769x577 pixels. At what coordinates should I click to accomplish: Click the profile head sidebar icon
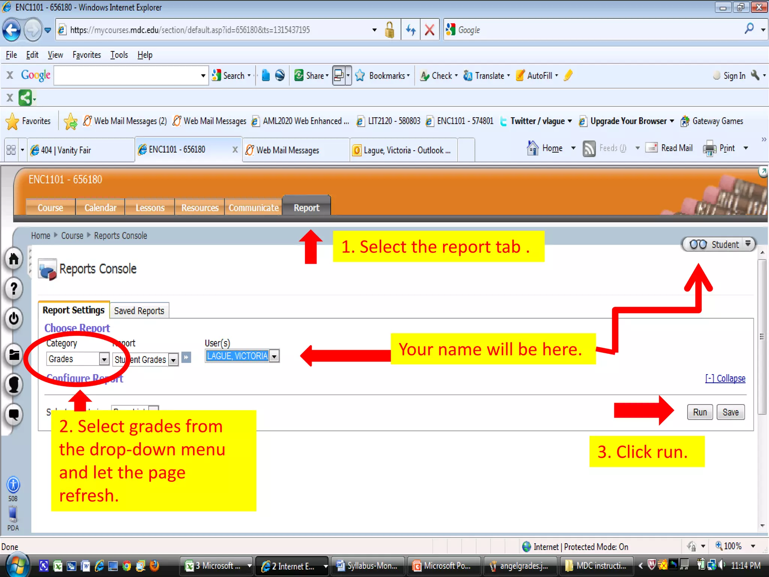[14, 384]
